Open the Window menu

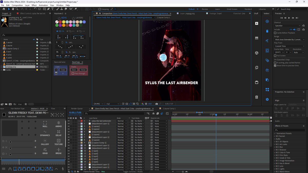pos(60,5)
